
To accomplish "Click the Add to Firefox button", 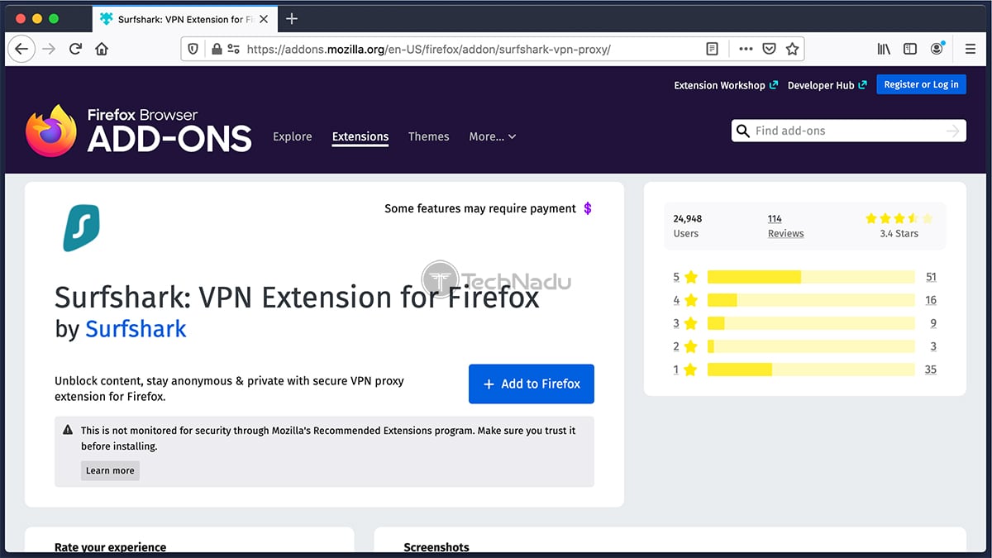I will tap(532, 384).
